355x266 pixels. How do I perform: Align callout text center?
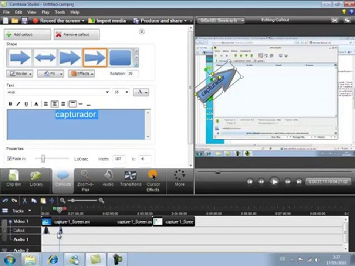(54, 104)
